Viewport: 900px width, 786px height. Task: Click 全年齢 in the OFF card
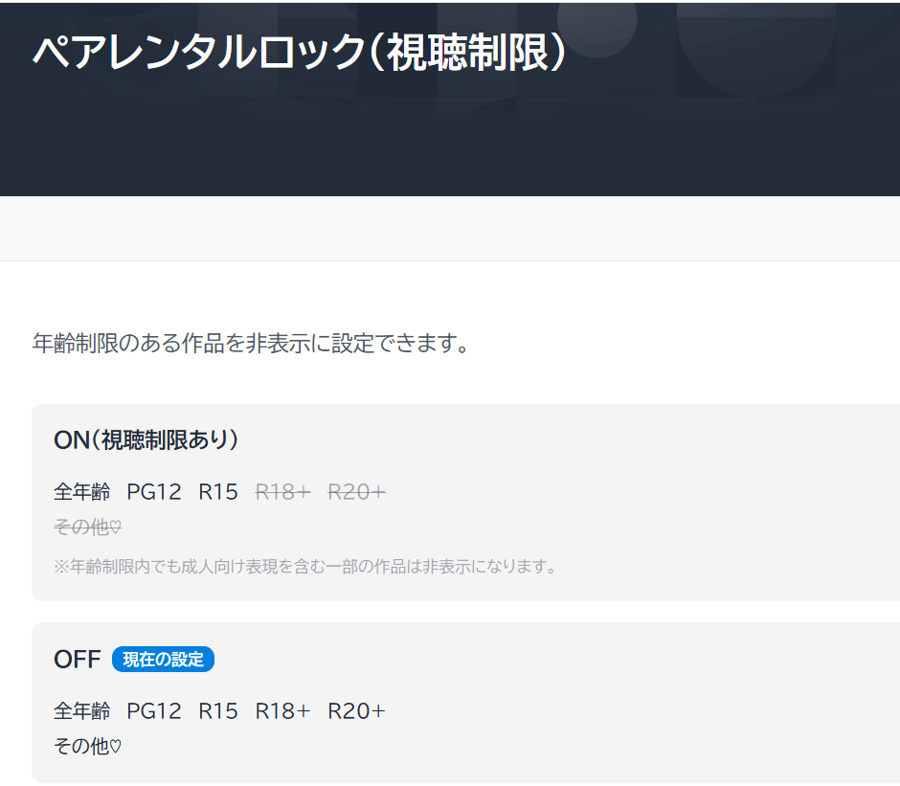click(x=81, y=711)
